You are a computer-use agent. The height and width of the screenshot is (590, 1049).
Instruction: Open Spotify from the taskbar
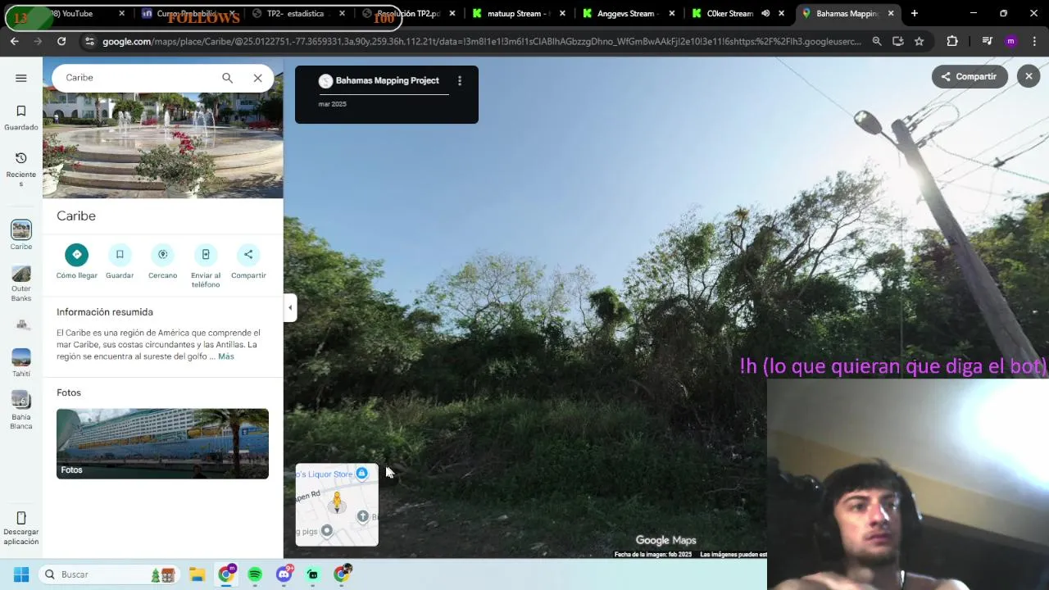pyautogui.click(x=255, y=574)
